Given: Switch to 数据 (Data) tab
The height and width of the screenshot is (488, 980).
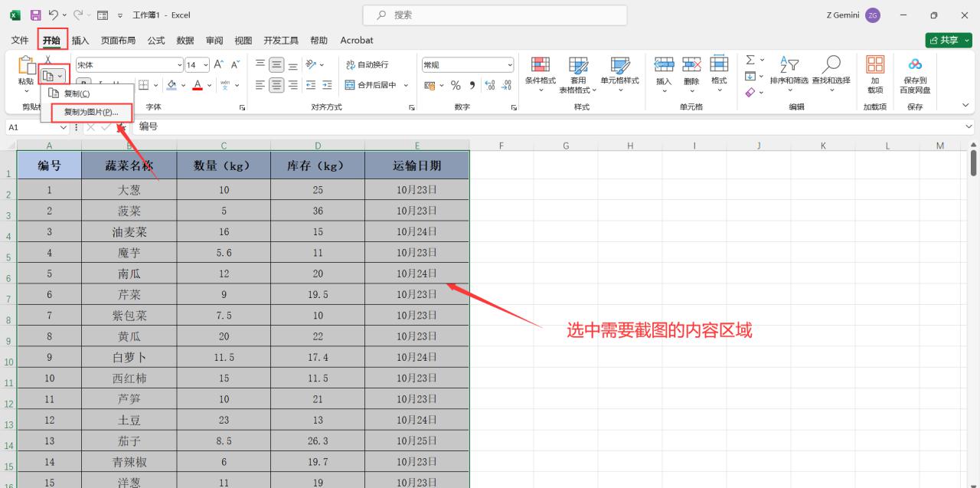Looking at the screenshot, I should pos(185,40).
